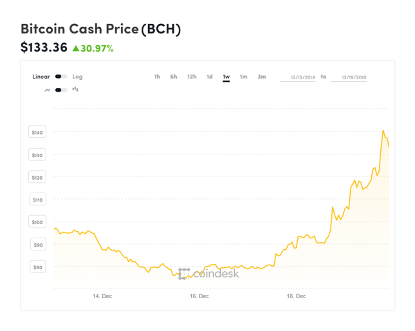
Task: Choose the 3m time range
Action: pos(261,77)
